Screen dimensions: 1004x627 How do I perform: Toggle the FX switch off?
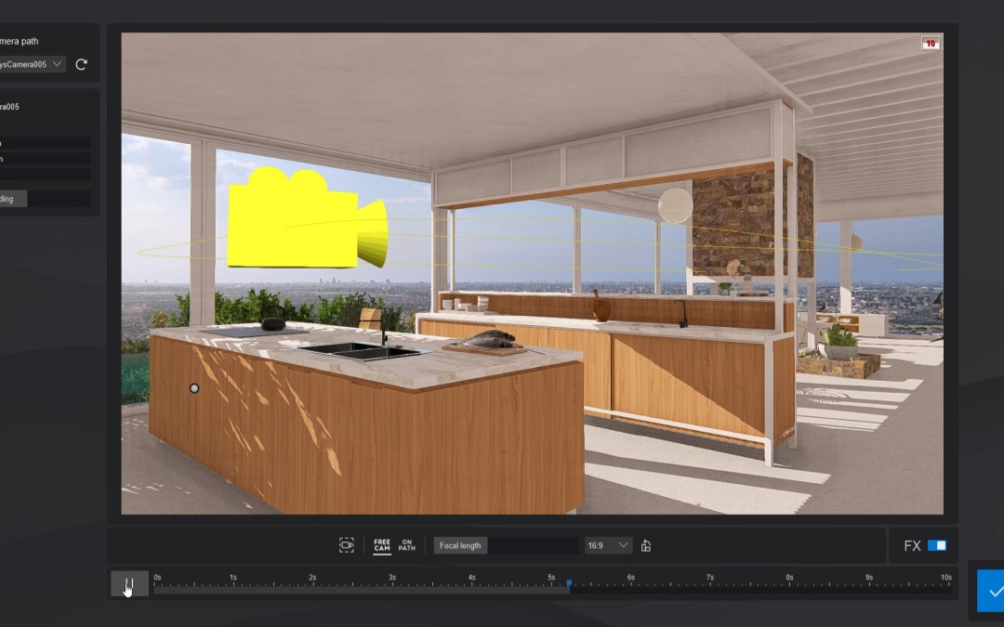click(936, 545)
